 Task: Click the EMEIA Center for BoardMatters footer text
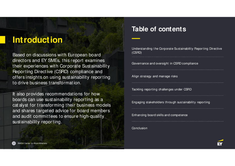tap(32, 143)
